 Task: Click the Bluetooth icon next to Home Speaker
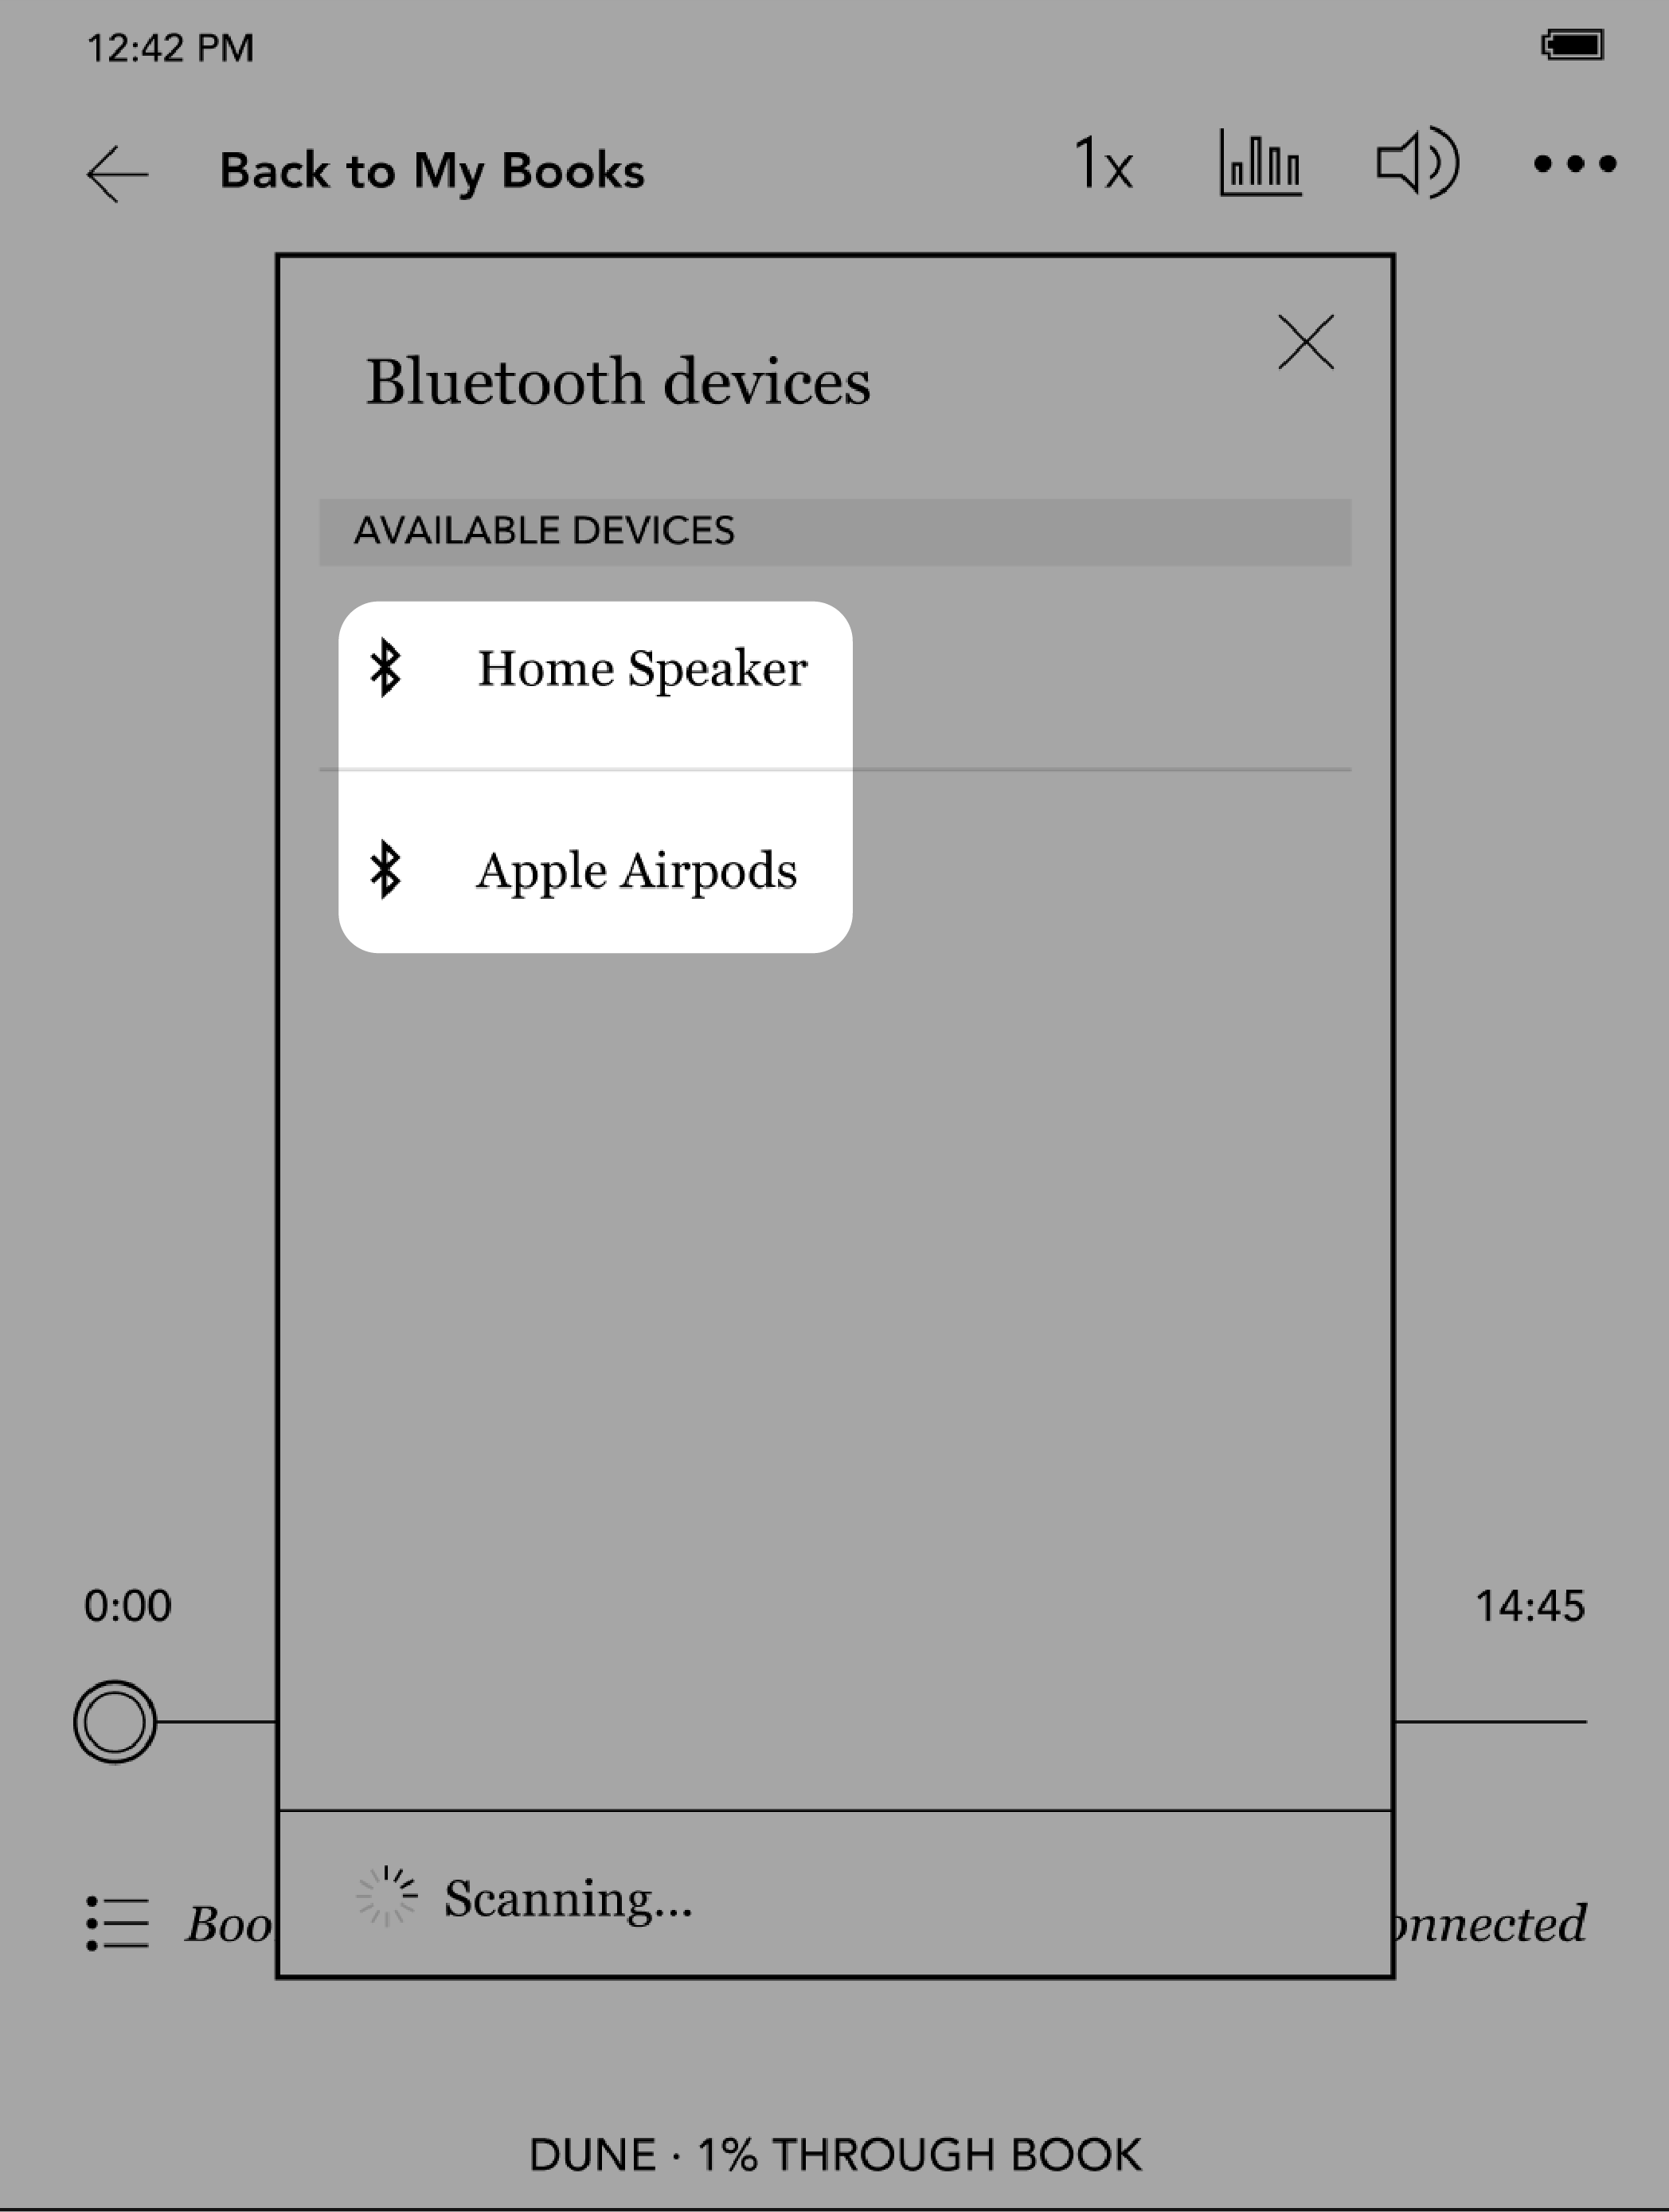[388, 669]
